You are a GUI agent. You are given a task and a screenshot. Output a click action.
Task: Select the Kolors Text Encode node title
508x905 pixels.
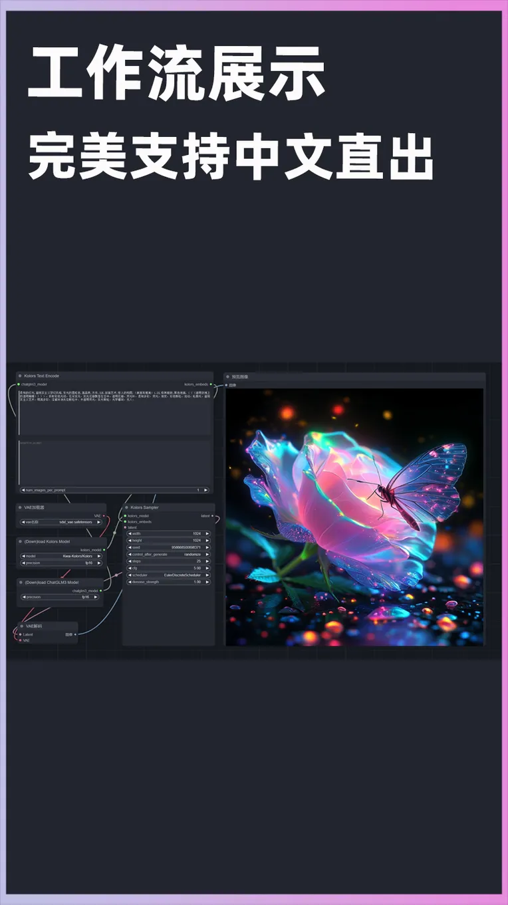[42, 376]
